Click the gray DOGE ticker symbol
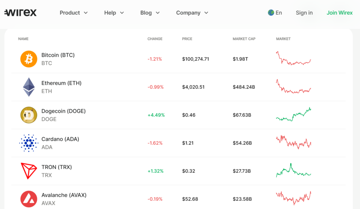360x209 pixels. tap(49, 119)
